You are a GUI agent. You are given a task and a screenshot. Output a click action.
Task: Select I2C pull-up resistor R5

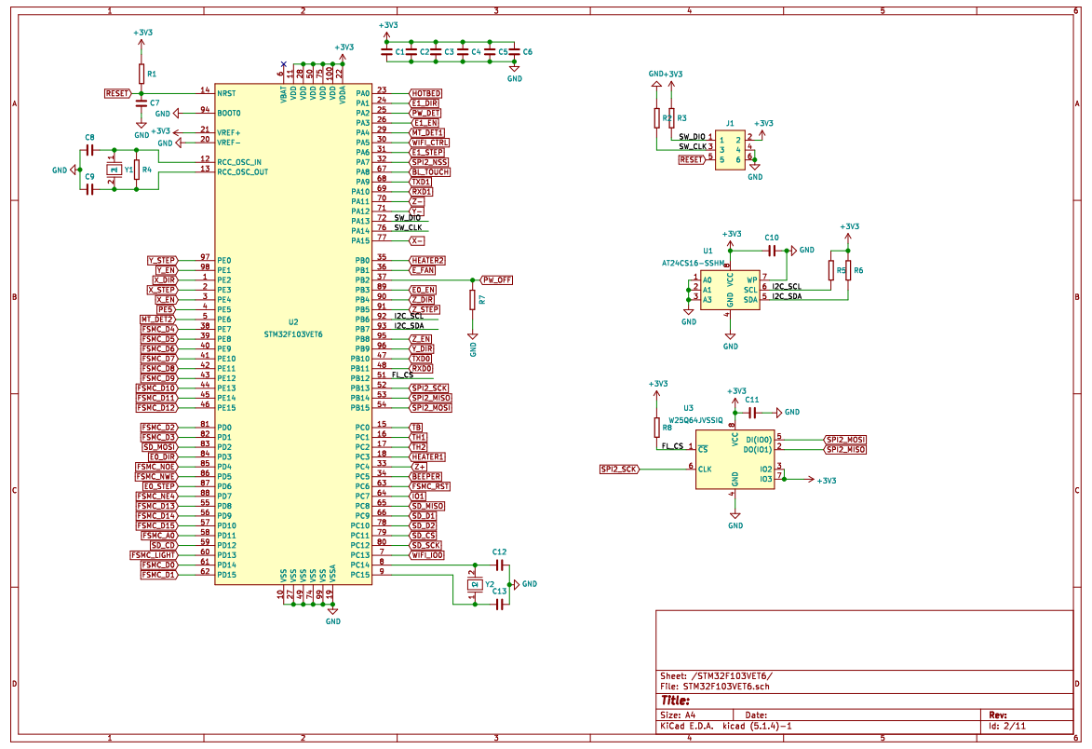click(831, 270)
